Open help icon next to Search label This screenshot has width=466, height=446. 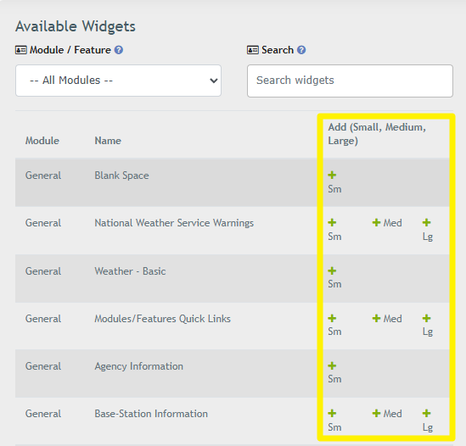pyautogui.click(x=301, y=50)
